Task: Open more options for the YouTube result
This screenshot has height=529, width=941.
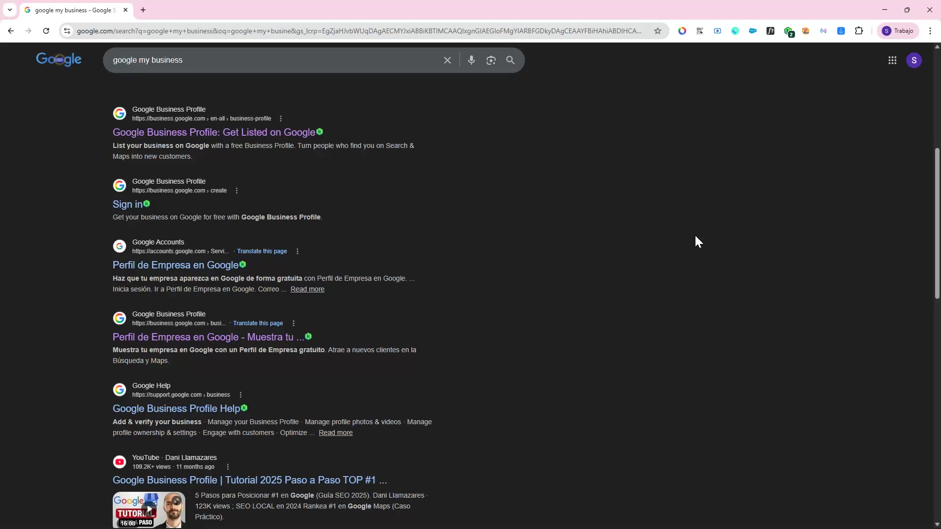Action: coord(228,467)
